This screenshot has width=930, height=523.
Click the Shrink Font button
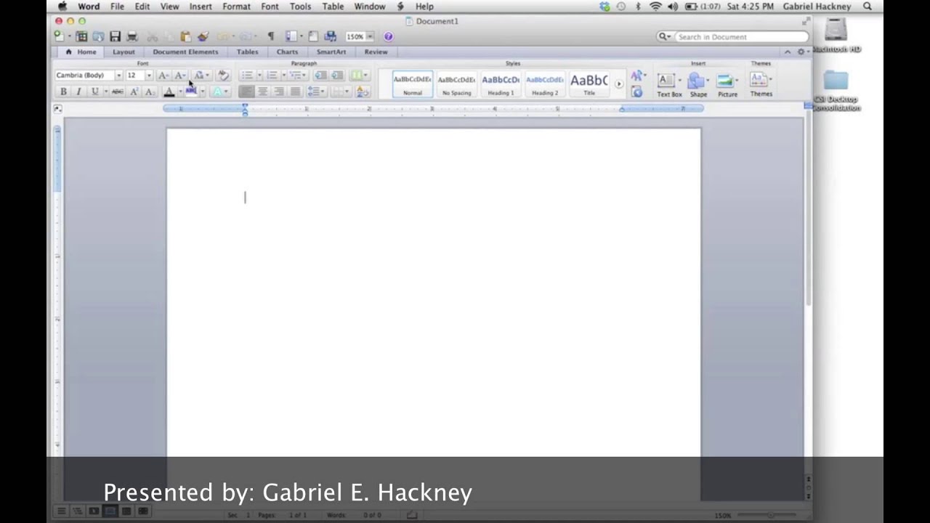(x=179, y=76)
